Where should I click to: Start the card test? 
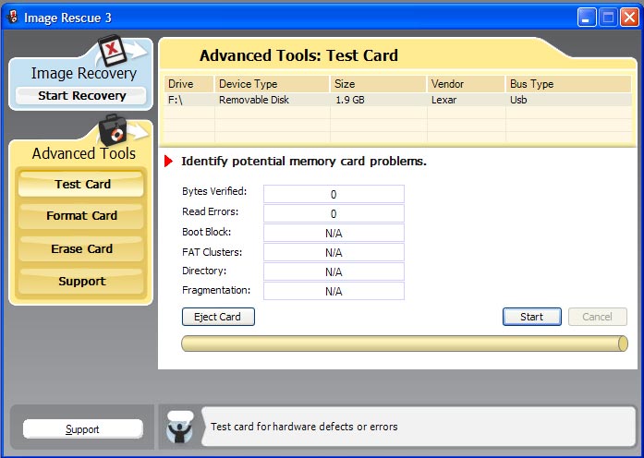[x=532, y=317]
